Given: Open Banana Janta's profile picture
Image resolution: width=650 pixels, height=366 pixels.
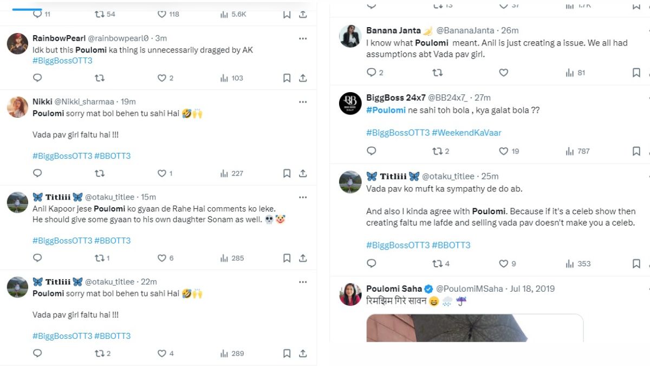Looking at the screenshot, I should (x=350, y=36).
